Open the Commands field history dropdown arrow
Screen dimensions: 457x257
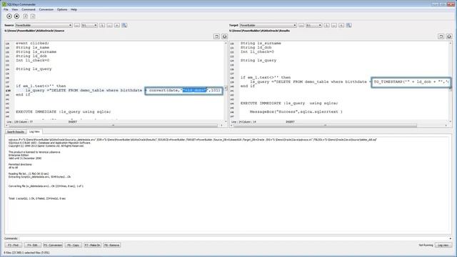[451, 238]
